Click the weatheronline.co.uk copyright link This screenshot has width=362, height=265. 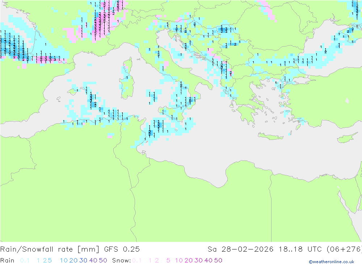332,262
